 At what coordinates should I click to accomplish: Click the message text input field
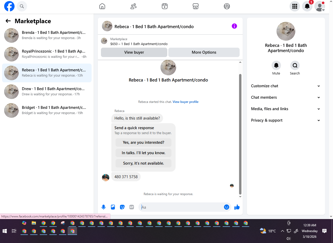[x=182, y=207]
